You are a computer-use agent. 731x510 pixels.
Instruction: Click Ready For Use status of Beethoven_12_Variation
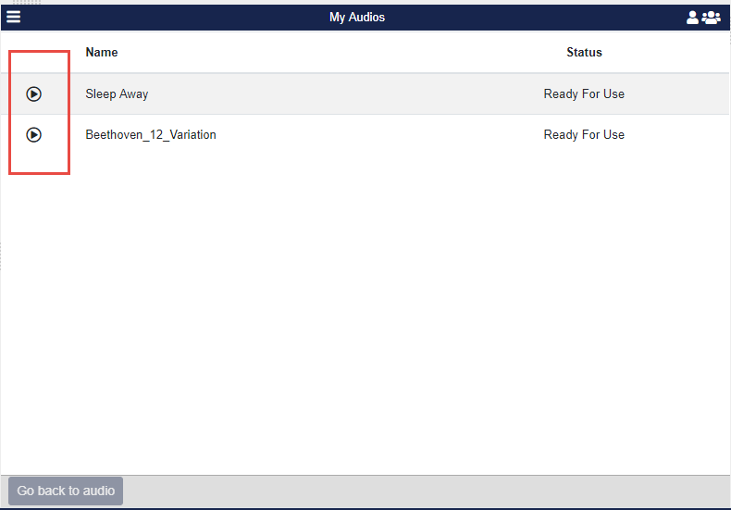(x=584, y=135)
